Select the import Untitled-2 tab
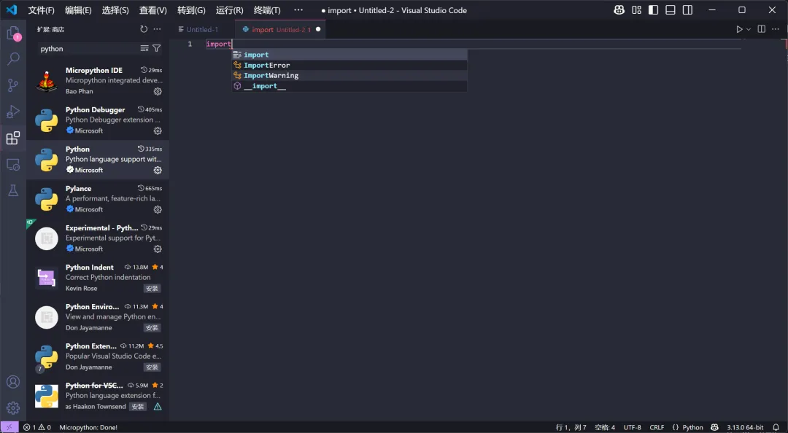 pyautogui.click(x=282, y=30)
